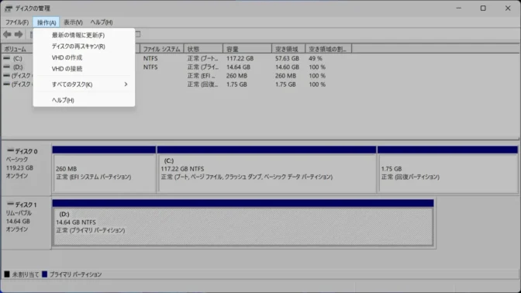Click the ディスク 1 リムーバブル header

pos(26,222)
